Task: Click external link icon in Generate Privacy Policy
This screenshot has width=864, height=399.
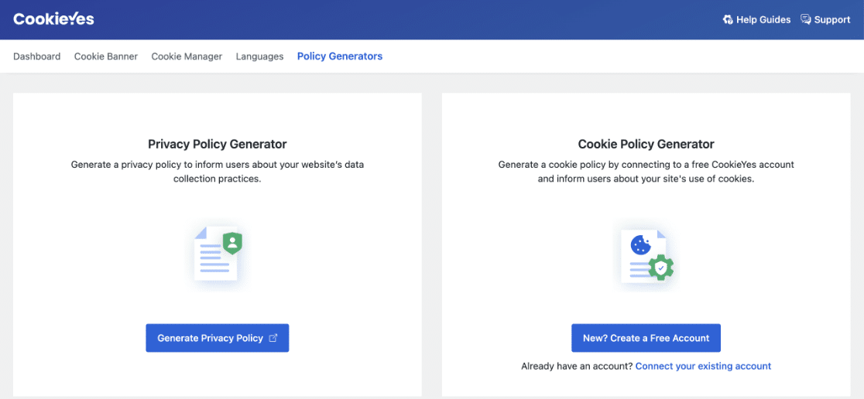Action: pyautogui.click(x=273, y=338)
